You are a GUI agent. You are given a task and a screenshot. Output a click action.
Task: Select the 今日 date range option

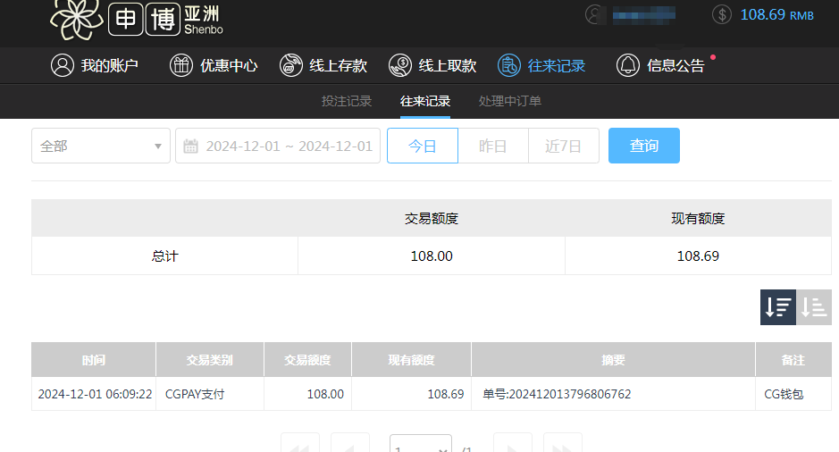[422, 146]
